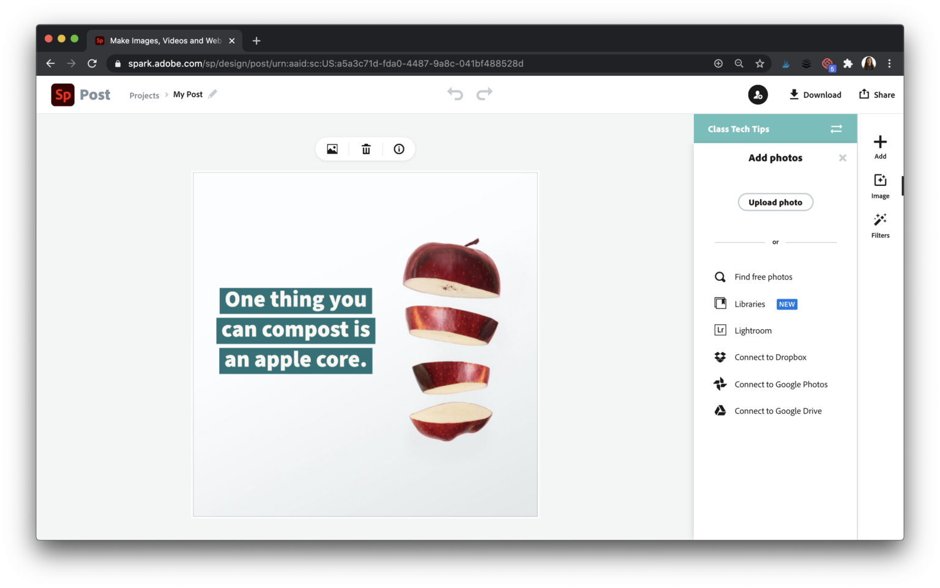Close the Add photos panel

click(842, 158)
